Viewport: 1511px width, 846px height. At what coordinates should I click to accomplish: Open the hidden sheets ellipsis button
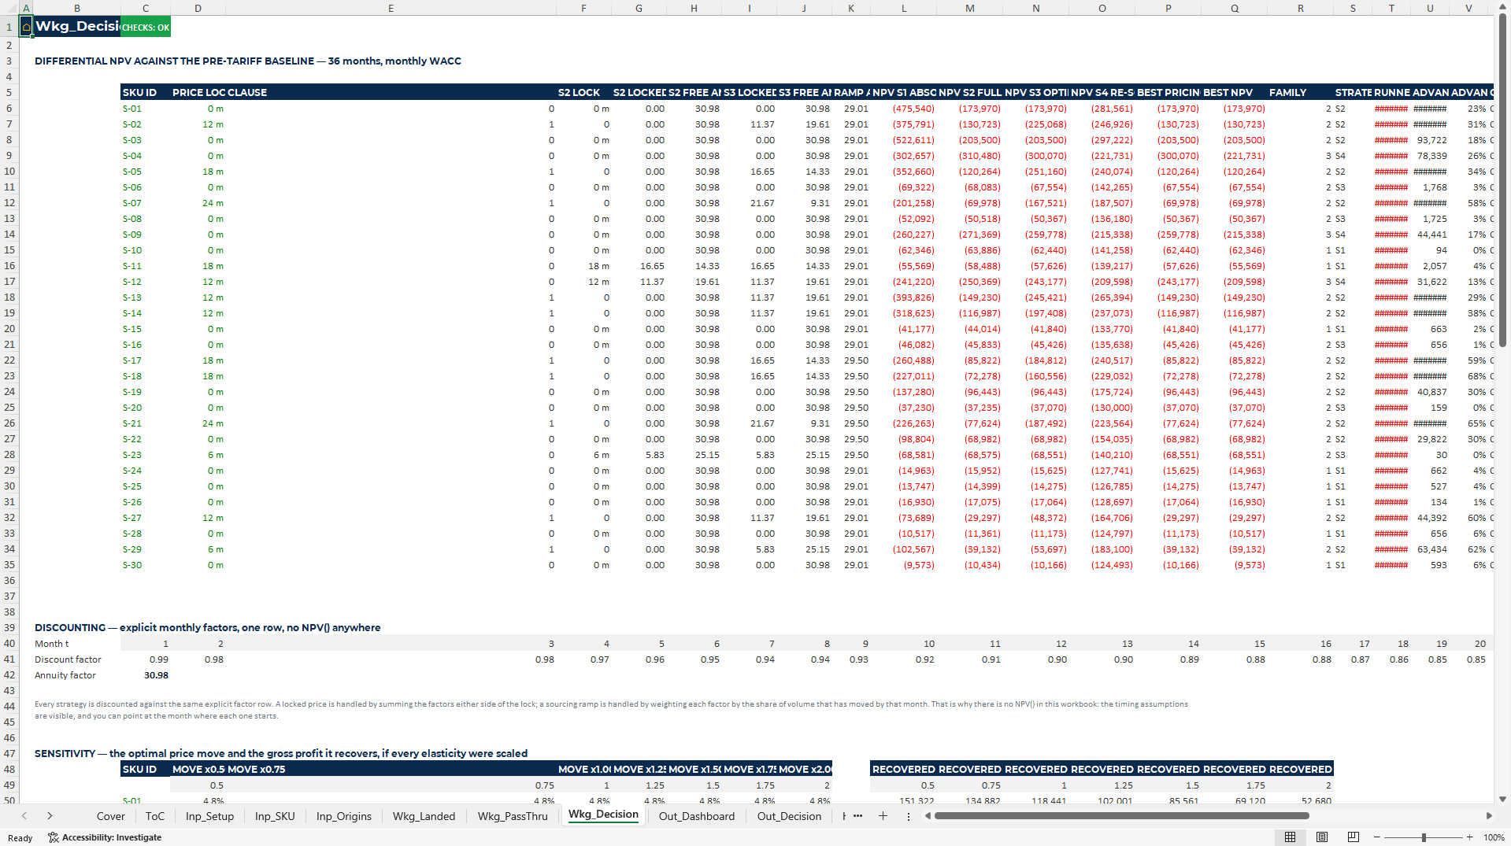[857, 816]
